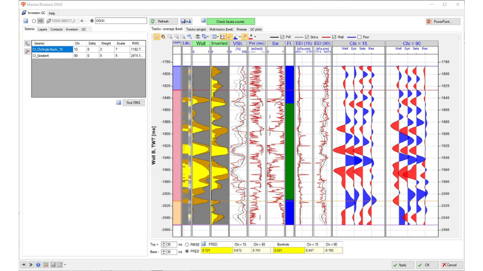This screenshot has height=271, width=483.
Task: Open the QC plots tab
Action: [x=256, y=29]
